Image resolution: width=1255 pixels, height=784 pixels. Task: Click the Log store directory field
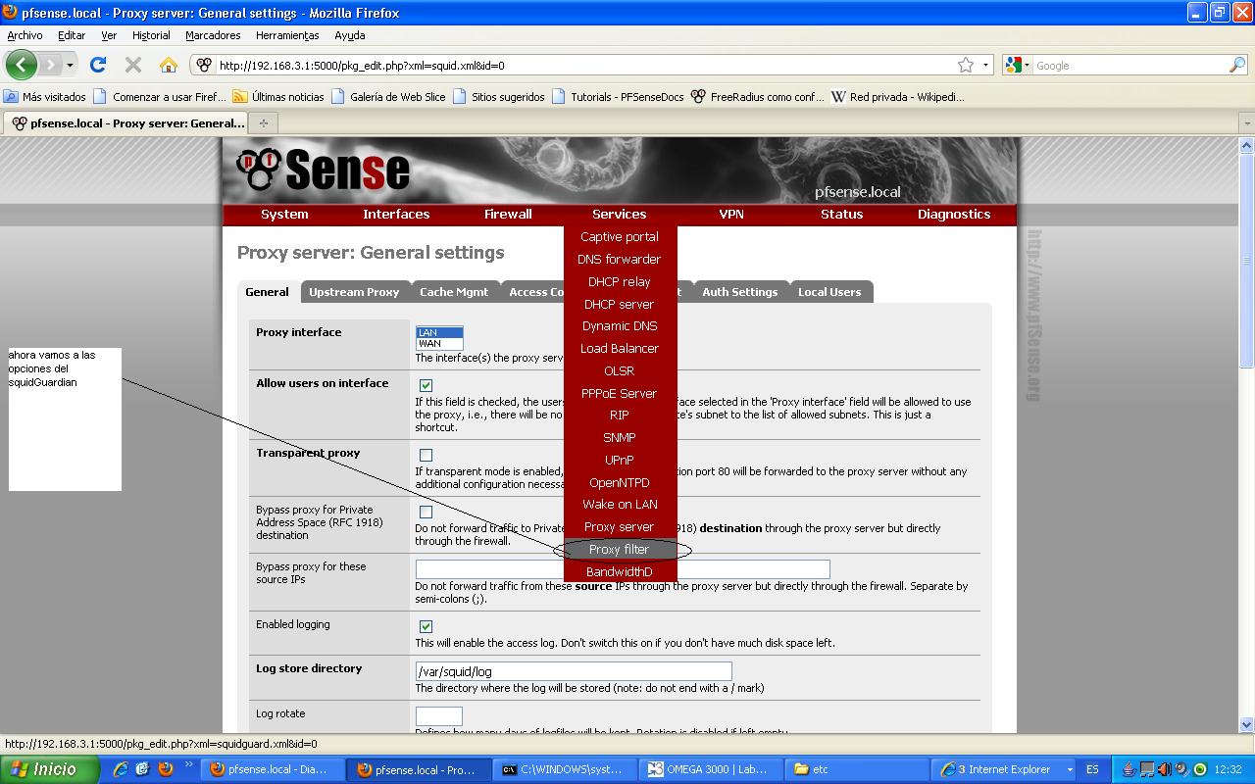coord(574,671)
